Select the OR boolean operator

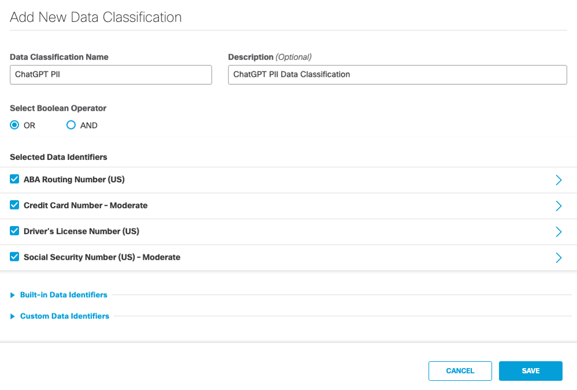(14, 125)
